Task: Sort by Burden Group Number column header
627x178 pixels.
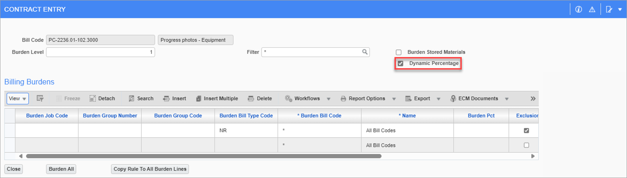Action: [x=110, y=116]
